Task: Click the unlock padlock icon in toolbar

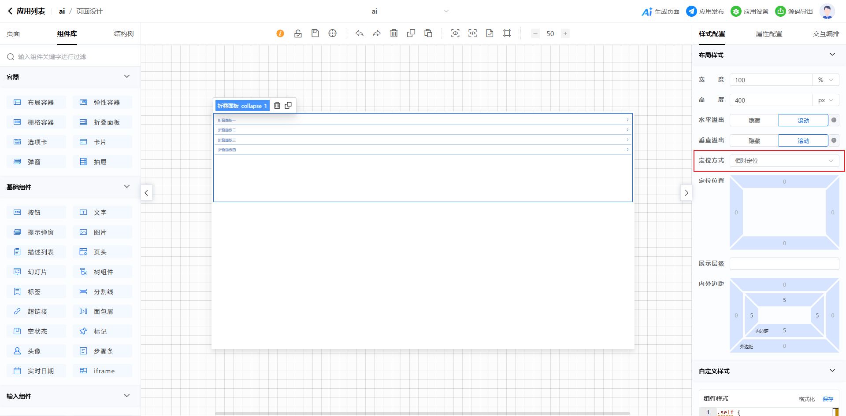Action: (x=298, y=33)
